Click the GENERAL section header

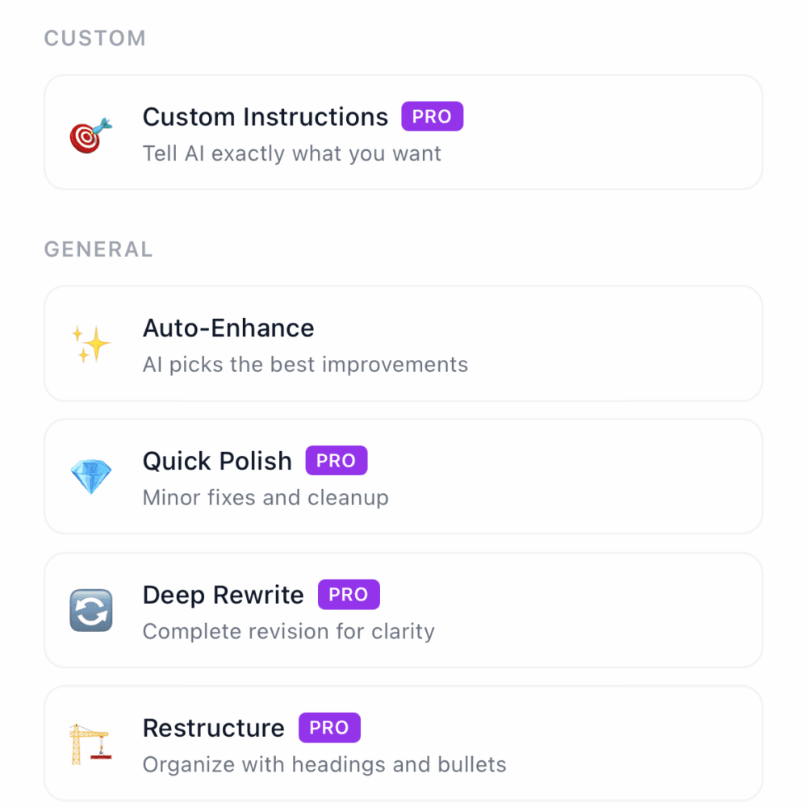click(x=98, y=249)
